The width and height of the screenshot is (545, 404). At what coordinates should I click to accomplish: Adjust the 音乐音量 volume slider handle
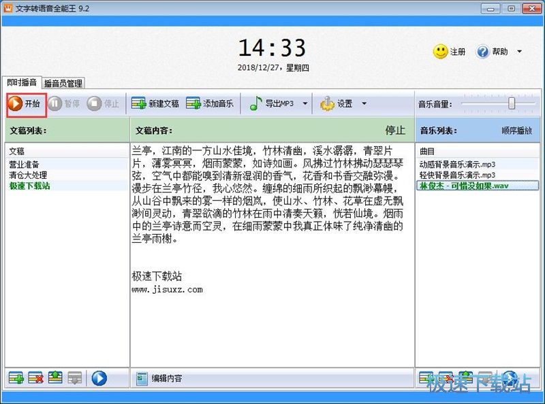click(x=512, y=103)
